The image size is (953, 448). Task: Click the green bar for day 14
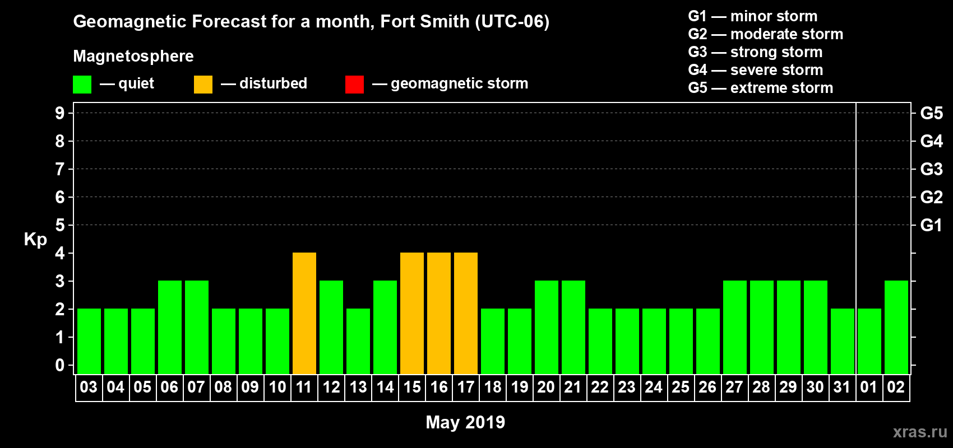385,327
